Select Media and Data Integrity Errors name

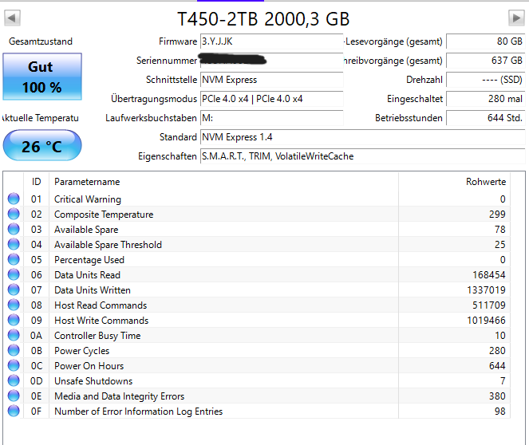click(x=120, y=396)
